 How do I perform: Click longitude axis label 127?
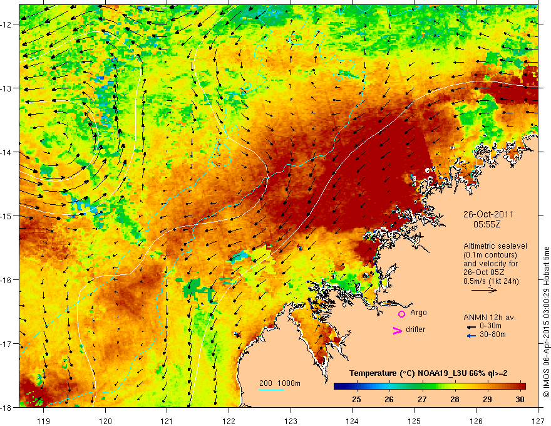[538, 421]
